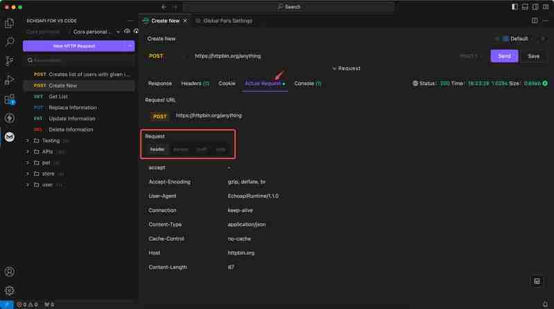Open the Global Para Settings editor tab
This screenshot has width=554, height=309.
[x=224, y=21]
